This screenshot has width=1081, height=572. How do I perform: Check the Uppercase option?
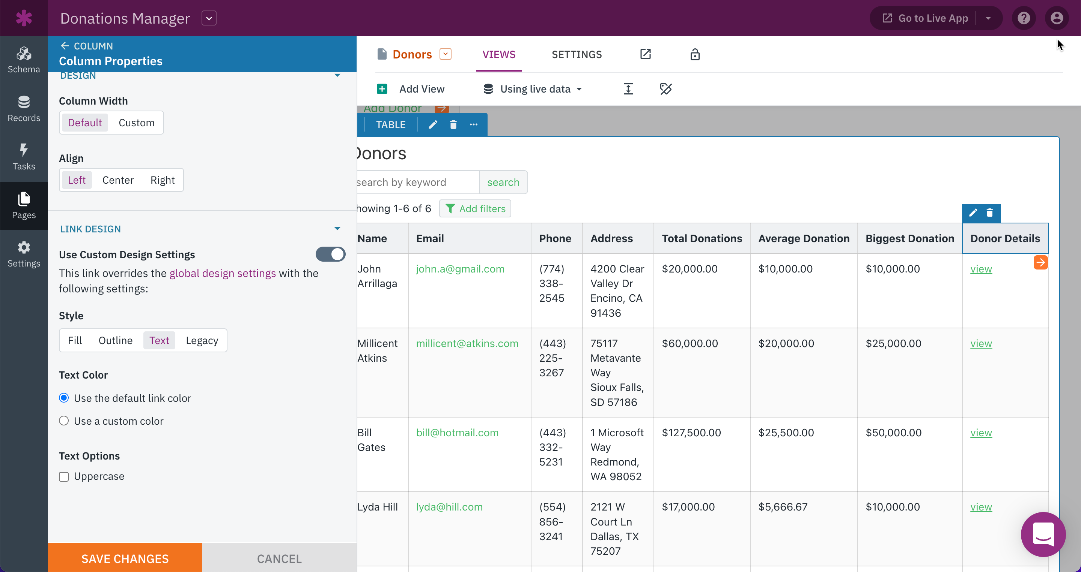[64, 476]
